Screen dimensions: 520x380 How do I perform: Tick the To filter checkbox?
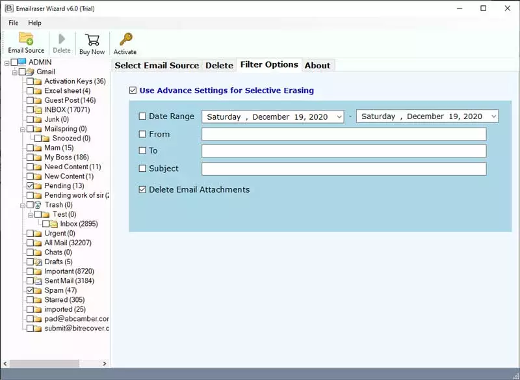tap(142, 150)
